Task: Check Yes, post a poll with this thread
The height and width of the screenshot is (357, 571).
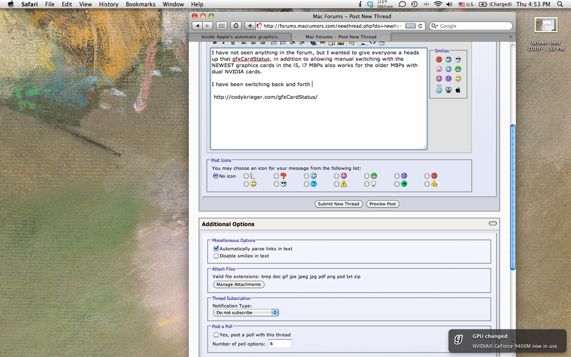Action: pyautogui.click(x=216, y=334)
